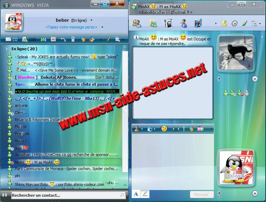
Task: Start a video call with the camcorder icon
Action: [168, 23]
